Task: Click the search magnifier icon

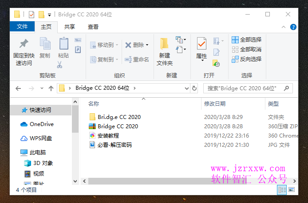Action: click(286, 88)
